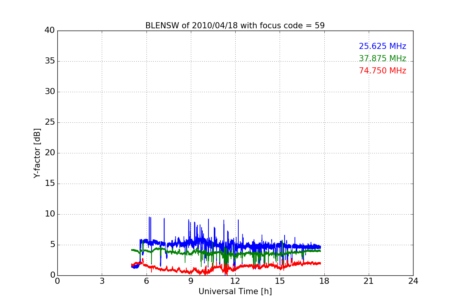The height and width of the screenshot is (306, 459).
Task: Click y-axis tick label 30
Action: click(x=50, y=92)
